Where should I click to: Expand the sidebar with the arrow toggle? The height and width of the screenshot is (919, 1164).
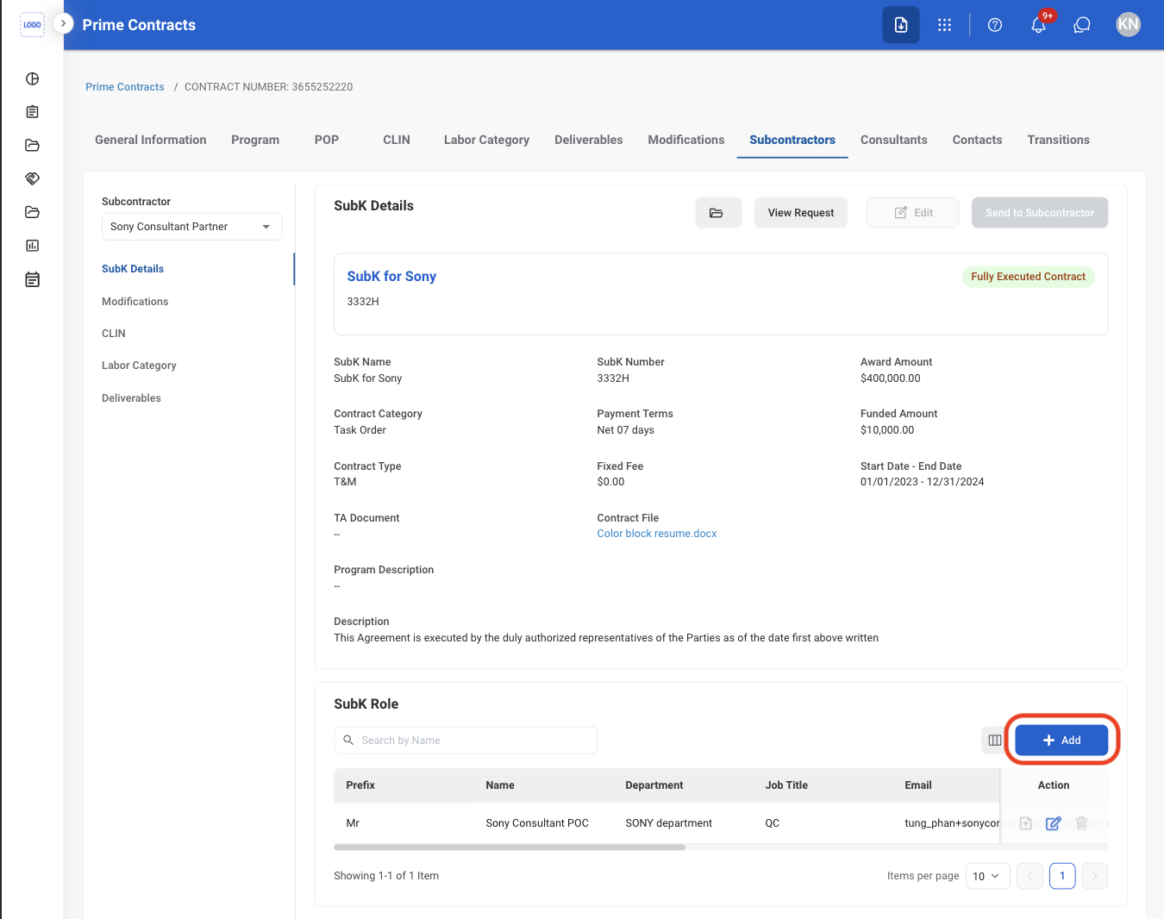pyautogui.click(x=63, y=23)
